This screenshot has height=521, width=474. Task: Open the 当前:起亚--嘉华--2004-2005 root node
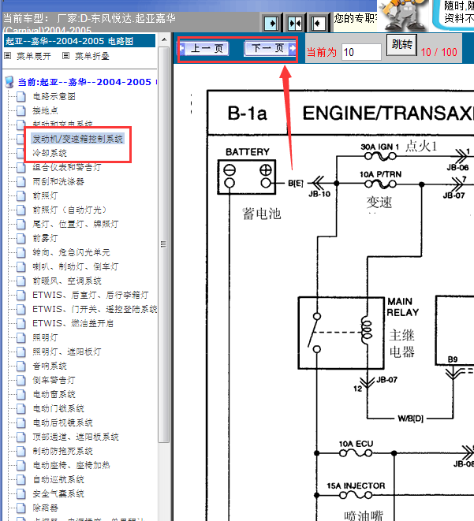tap(88, 82)
